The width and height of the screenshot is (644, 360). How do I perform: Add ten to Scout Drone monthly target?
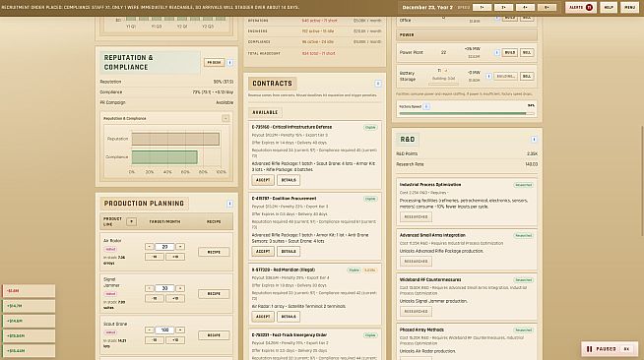tap(175, 340)
